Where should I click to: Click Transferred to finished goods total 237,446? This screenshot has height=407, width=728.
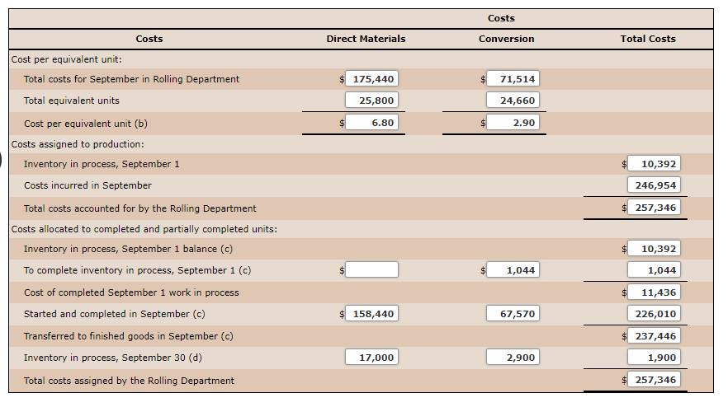[x=654, y=336]
